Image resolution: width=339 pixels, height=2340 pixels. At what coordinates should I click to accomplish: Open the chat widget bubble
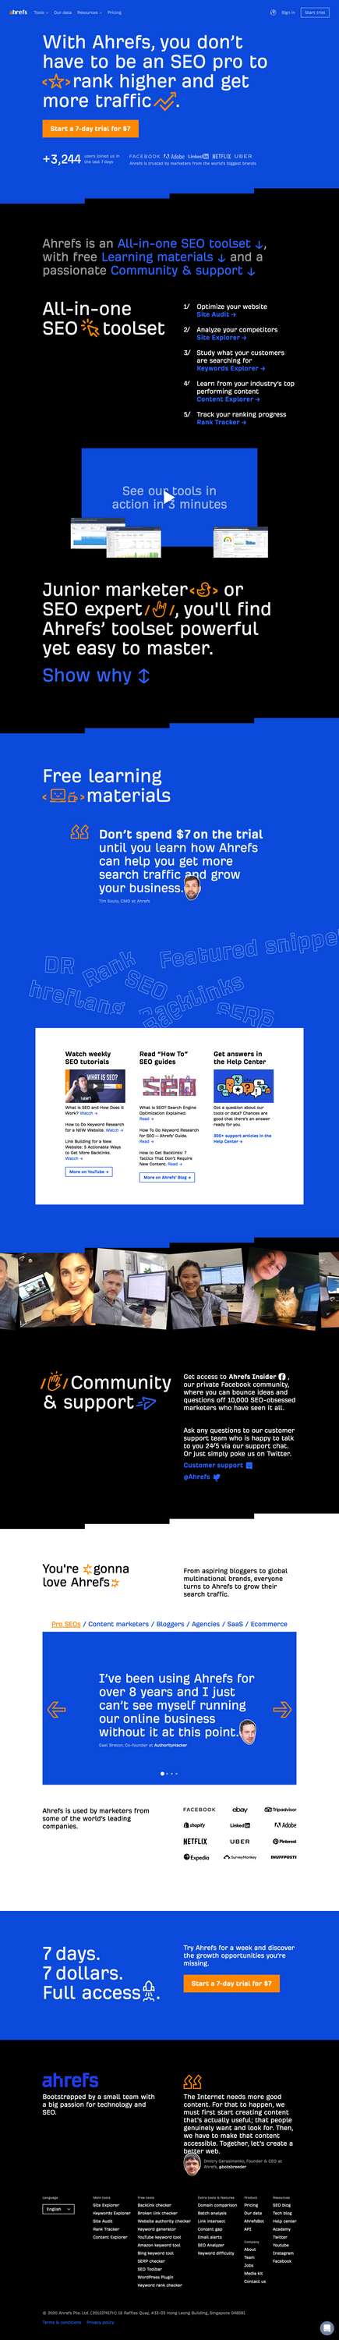[327, 2328]
